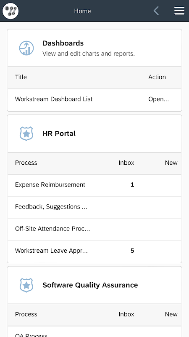Image resolution: width=189 pixels, height=337 pixels.
Task: Open Workstream Leave inbox count 5
Action: pos(132,251)
